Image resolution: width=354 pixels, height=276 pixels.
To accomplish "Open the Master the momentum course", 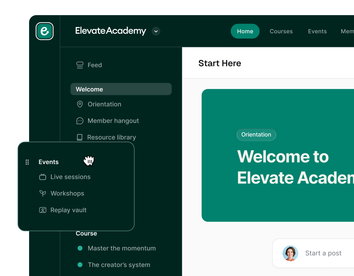I will [122, 248].
